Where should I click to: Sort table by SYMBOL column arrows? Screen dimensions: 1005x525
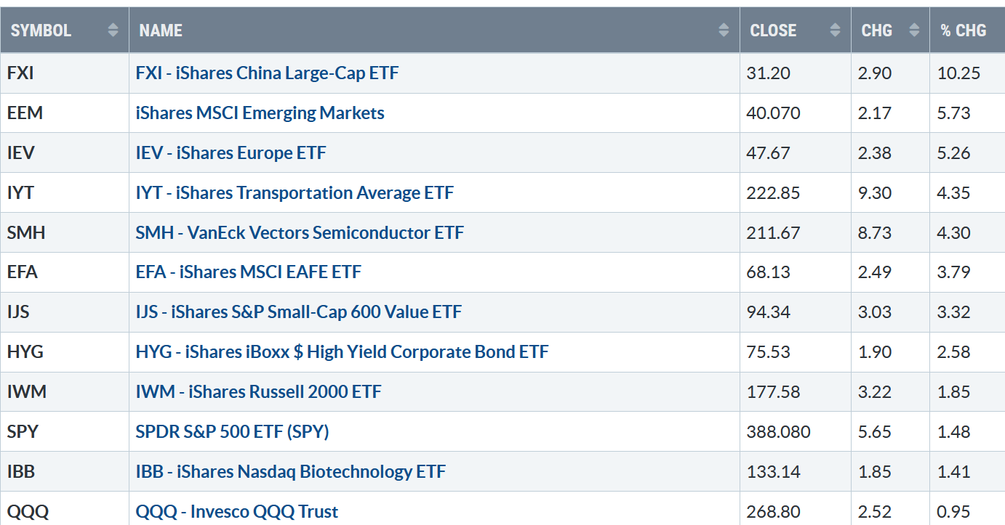113,30
